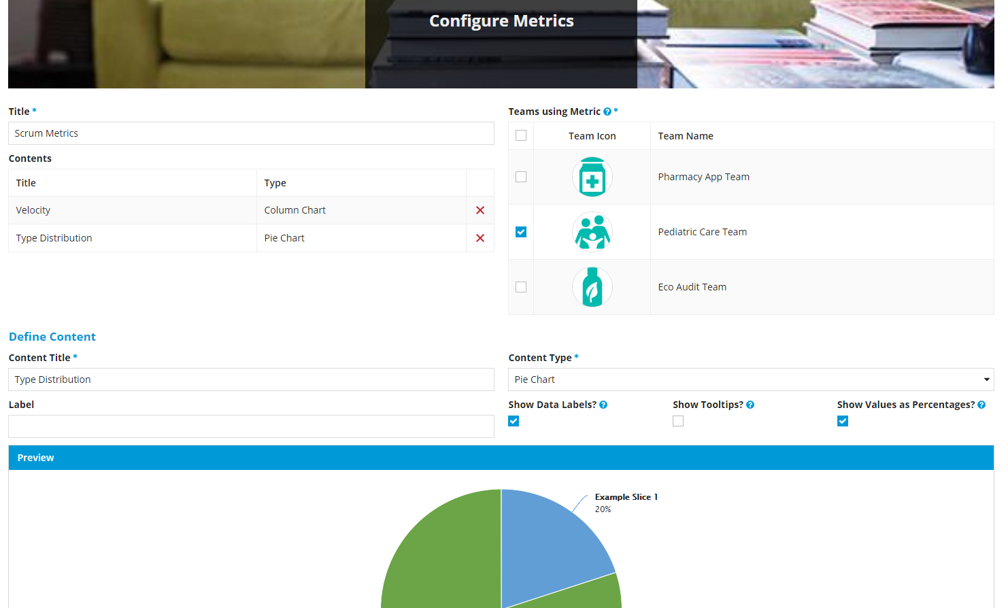
Task: Click the Pie Chart type cell in Contents
Action: [361, 238]
